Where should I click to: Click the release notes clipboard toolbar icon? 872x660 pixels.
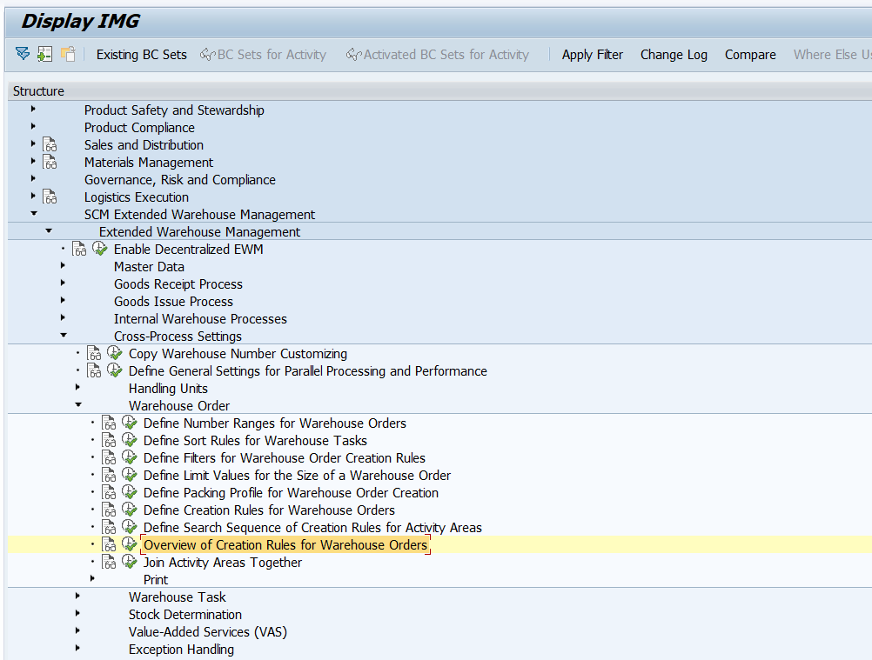[68, 54]
